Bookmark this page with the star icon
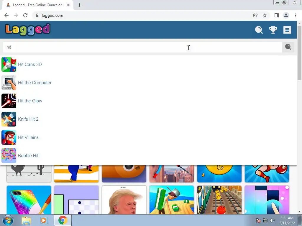Screen dimensions: 302x226 point(265,15)
